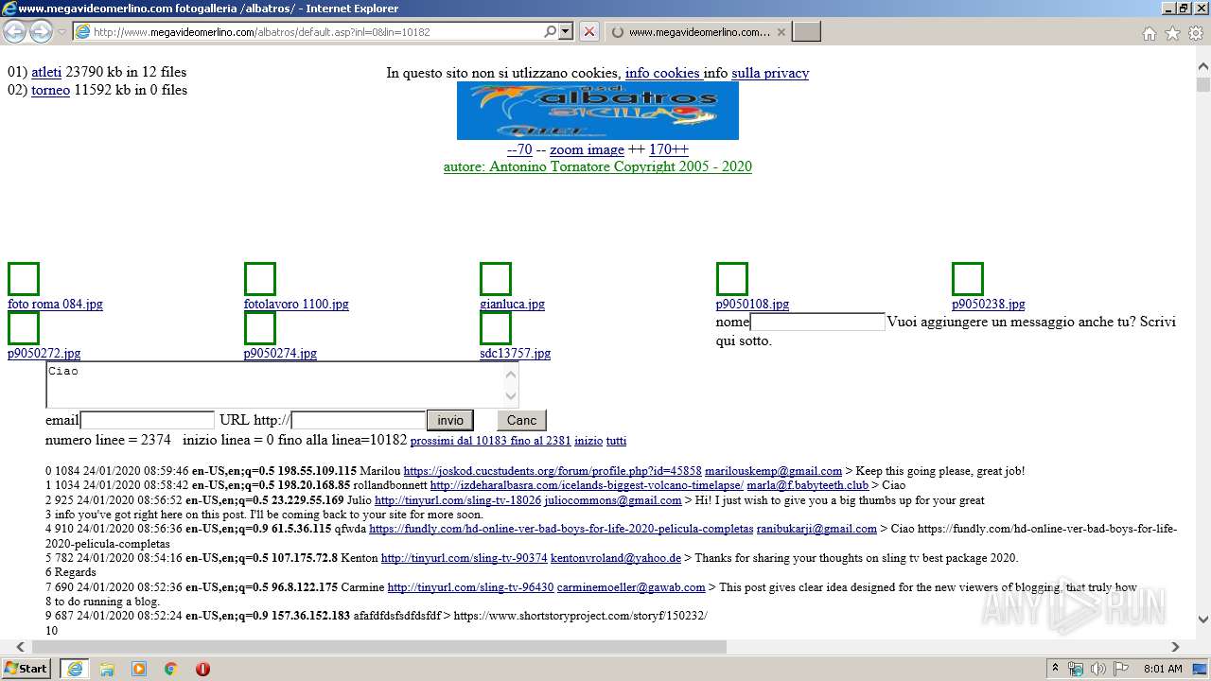Submit message with invio button
This screenshot has width=1211, height=681.
point(450,420)
